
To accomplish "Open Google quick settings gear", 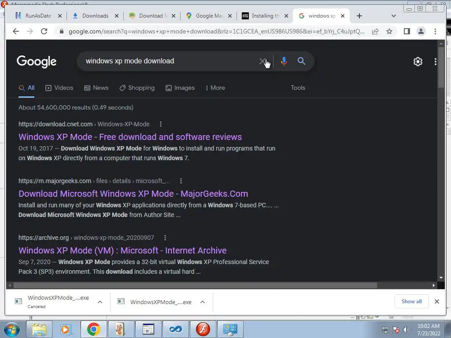I will coord(418,62).
